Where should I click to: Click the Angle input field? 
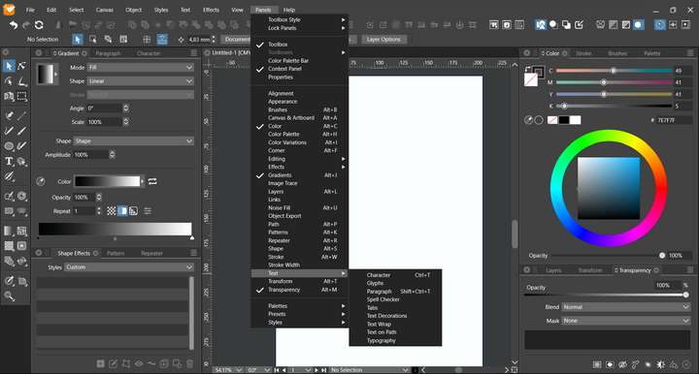point(104,109)
